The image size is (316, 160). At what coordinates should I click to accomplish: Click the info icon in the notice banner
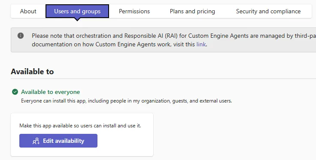pos(21,36)
